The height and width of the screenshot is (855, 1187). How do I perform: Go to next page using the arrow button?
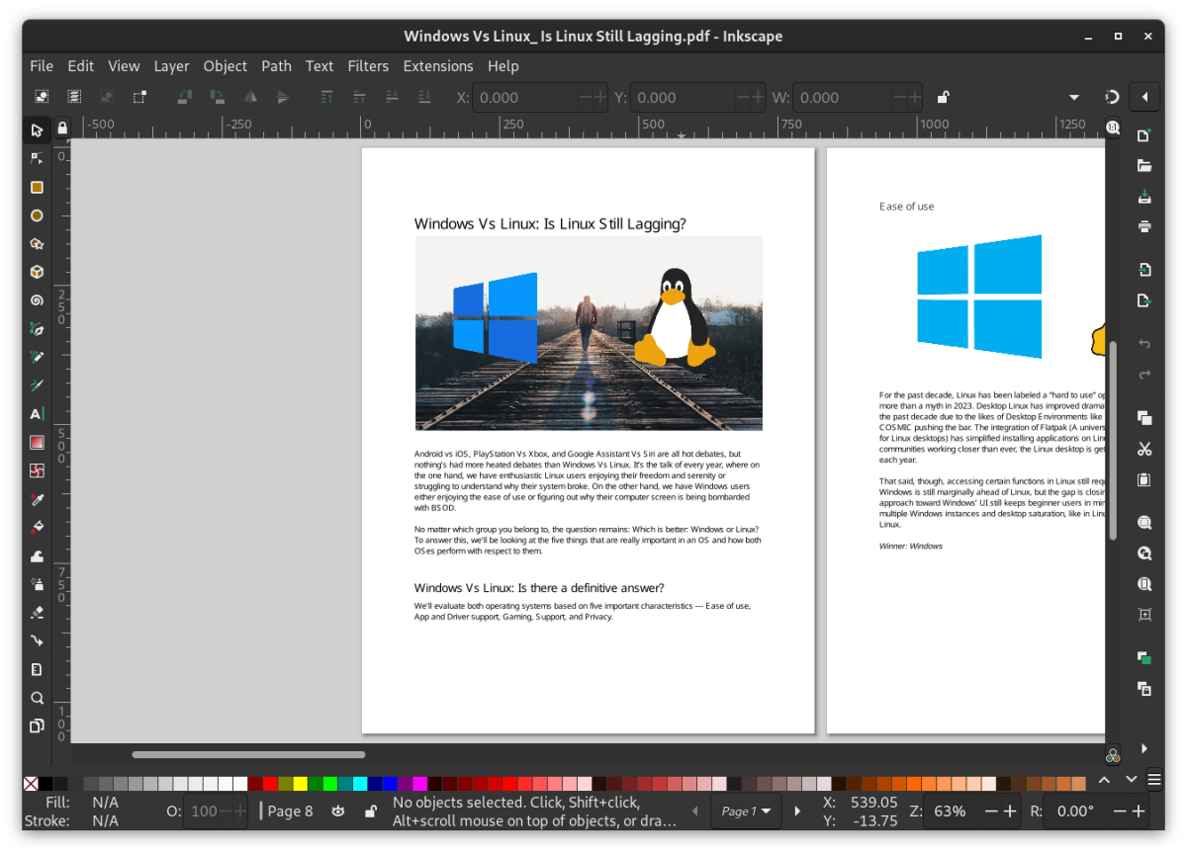point(797,811)
